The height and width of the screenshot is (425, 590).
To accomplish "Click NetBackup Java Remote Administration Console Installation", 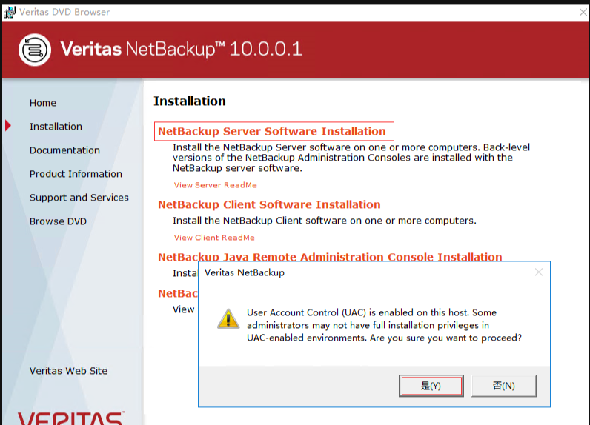I will [330, 256].
